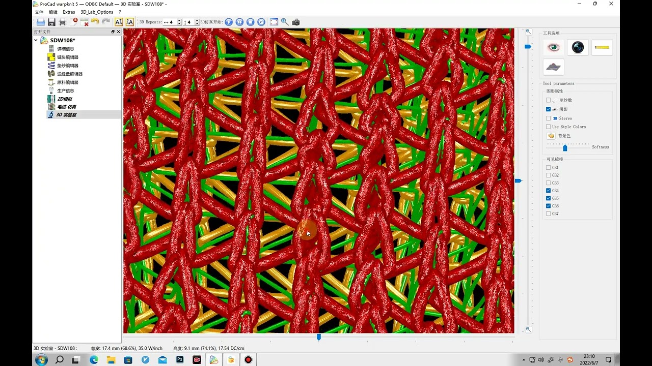This screenshot has width=652, height=366.
Task: Click the lower blue marker on vertical slider
Action: coord(518,180)
